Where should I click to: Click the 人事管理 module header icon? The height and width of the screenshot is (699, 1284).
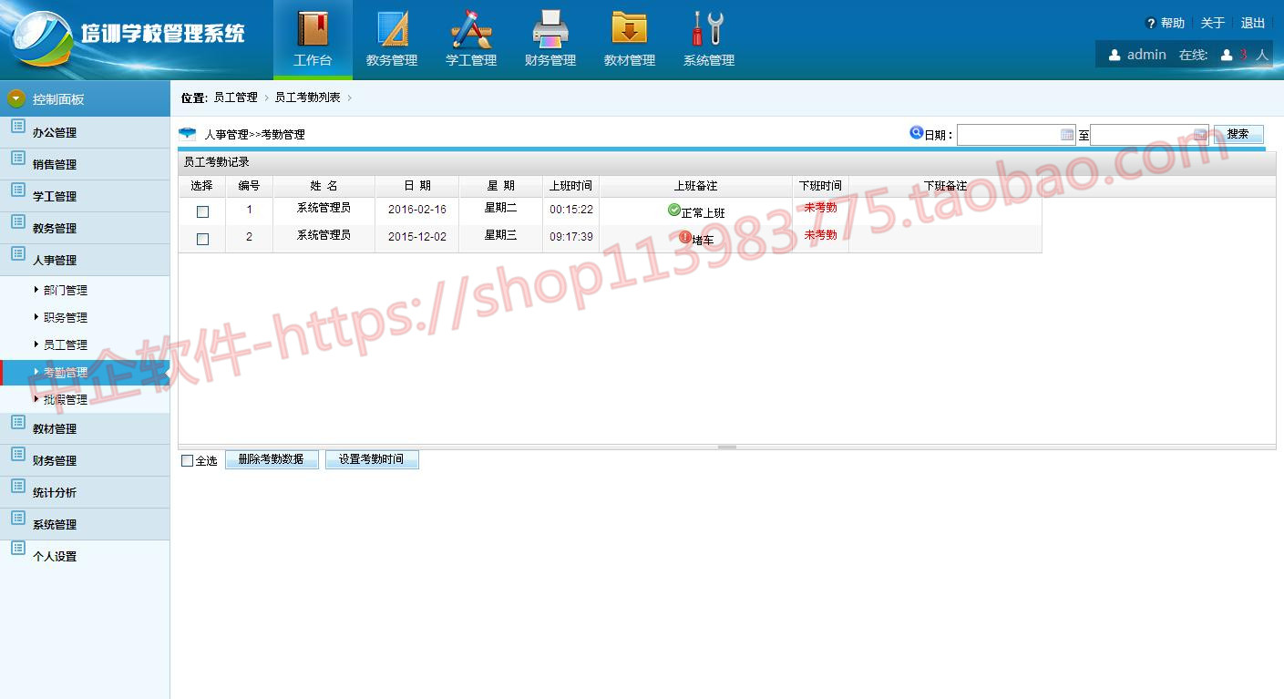tap(188, 134)
